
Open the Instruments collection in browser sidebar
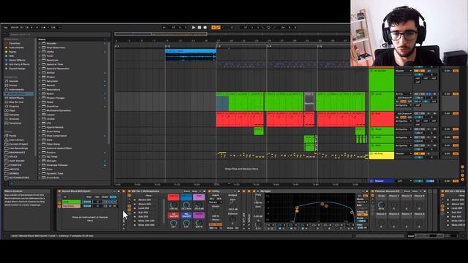pos(16,47)
